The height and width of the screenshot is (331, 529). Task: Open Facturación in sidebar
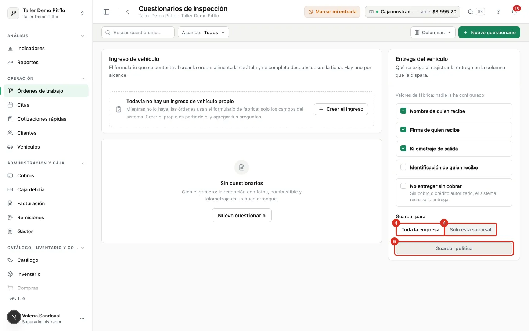46,203
